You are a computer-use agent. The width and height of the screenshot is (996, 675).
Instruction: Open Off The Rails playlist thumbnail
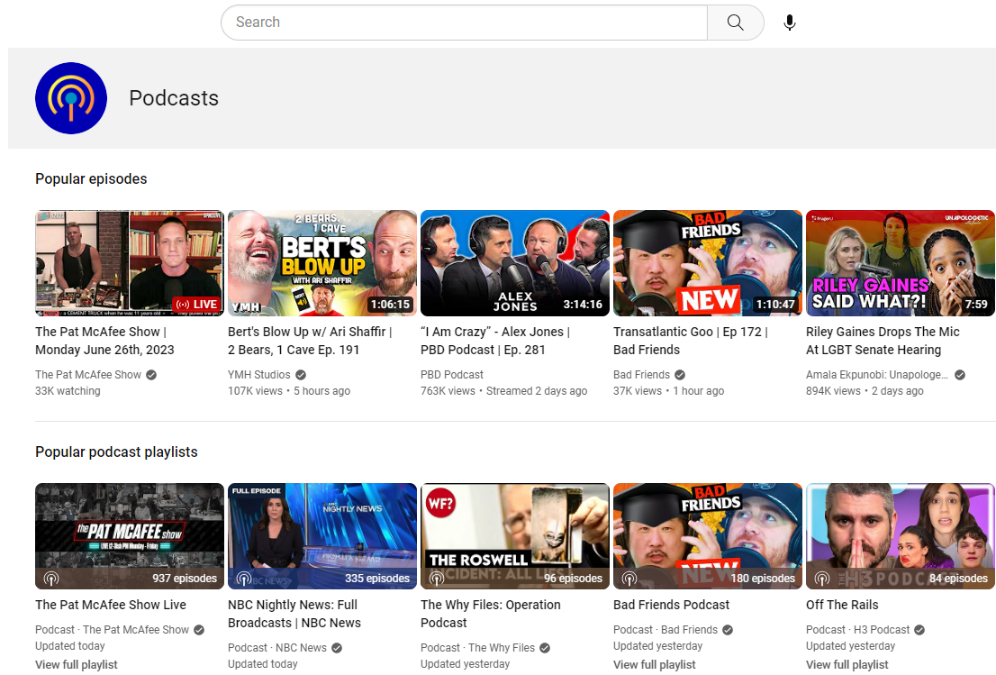coord(900,536)
